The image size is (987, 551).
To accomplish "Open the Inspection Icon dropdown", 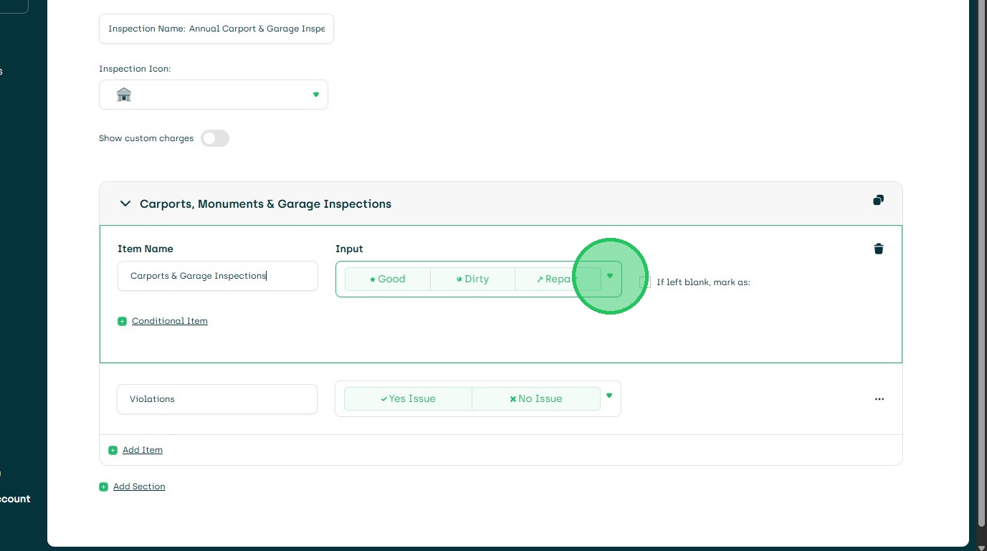I will (315, 95).
